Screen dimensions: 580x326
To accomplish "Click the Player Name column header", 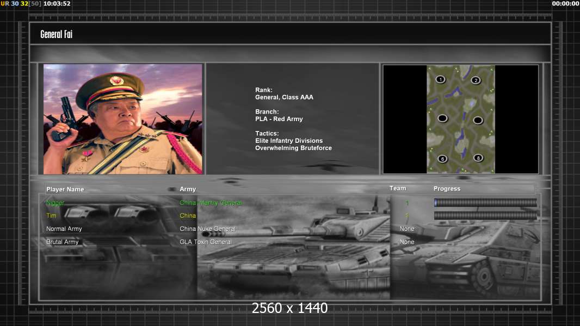I will pyautogui.click(x=65, y=189).
